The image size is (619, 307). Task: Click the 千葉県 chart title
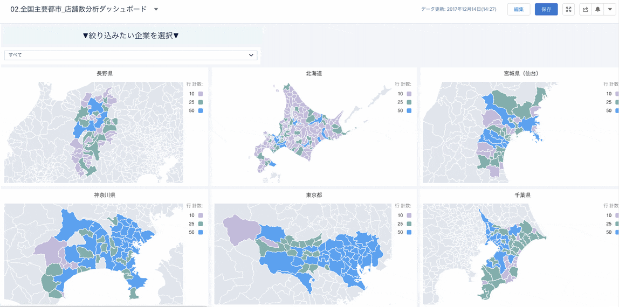tap(522, 195)
